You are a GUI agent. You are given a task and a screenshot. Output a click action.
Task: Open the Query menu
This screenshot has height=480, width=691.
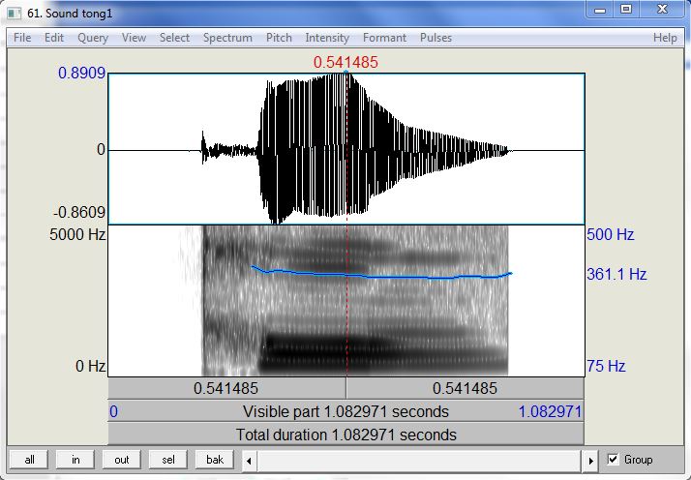(93, 38)
